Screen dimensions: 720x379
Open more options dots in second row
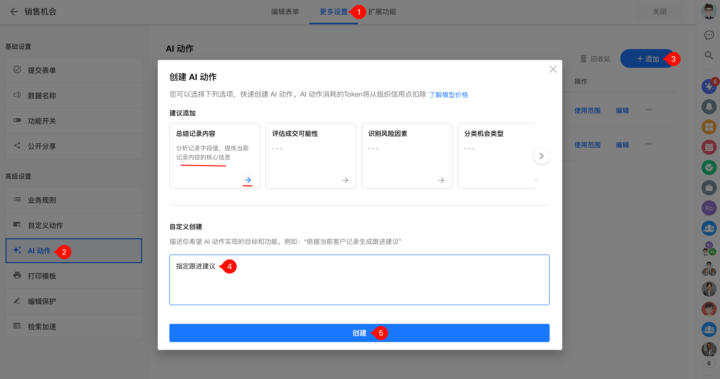tap(648, 144)
